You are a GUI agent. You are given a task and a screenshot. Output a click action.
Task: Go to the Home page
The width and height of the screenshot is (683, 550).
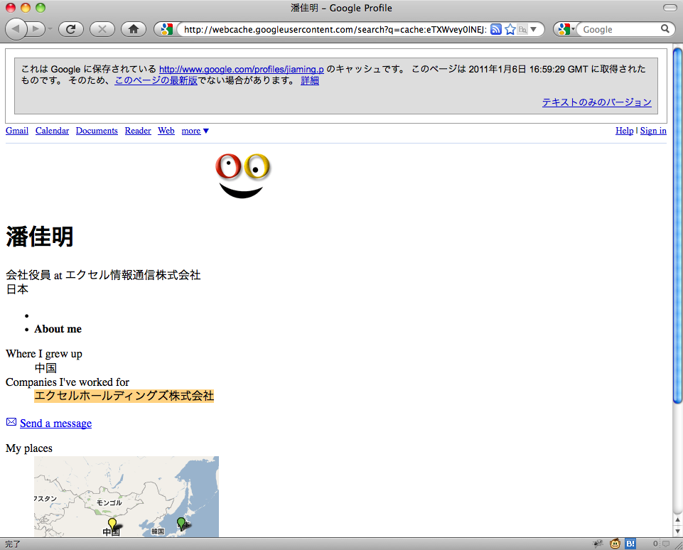pyautogui.click(x=134, y=29)
